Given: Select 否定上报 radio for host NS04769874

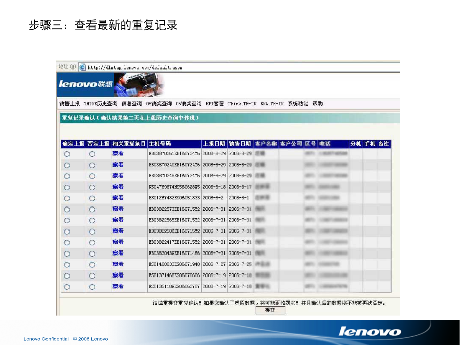Looking at the screenshot, I should (x=92, y=187).
